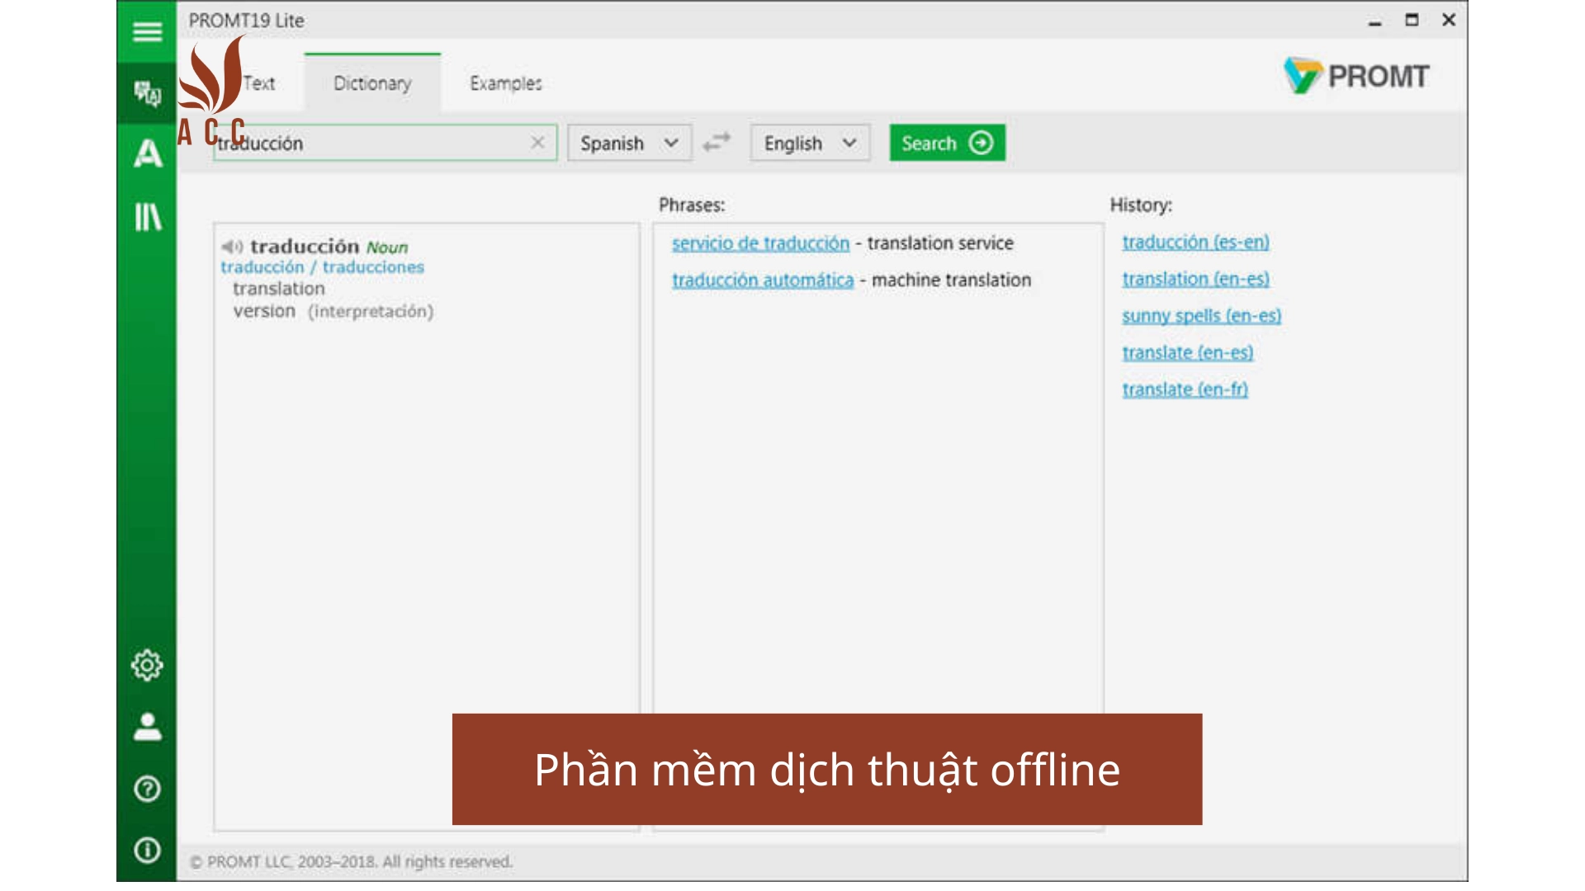Click the green Search button
Viewport: 1585px width, 891px height.
pyautogui.click(x=947, y=143)
